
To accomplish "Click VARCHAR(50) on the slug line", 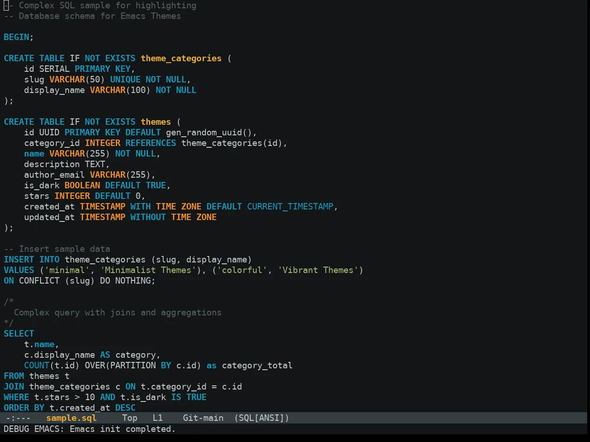I will click(77, 80).
